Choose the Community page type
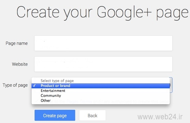Screen dimensions: 190x123 [x=101, y=96]
